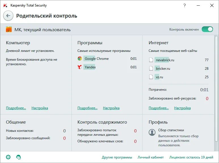
Task: Open Настройка link under Компьютер
Action: (40, 108)
